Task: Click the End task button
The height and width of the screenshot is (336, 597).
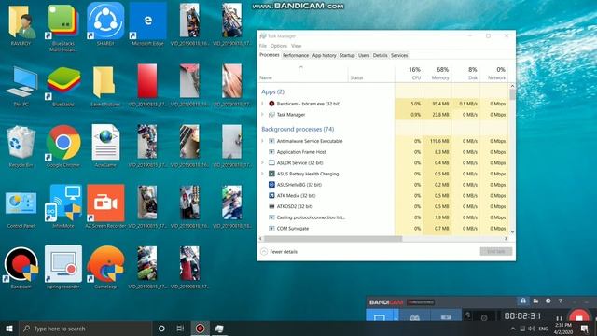Action: tap(495, 251)
